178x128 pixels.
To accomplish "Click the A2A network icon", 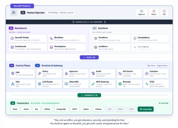I will [x=13, y=84].
